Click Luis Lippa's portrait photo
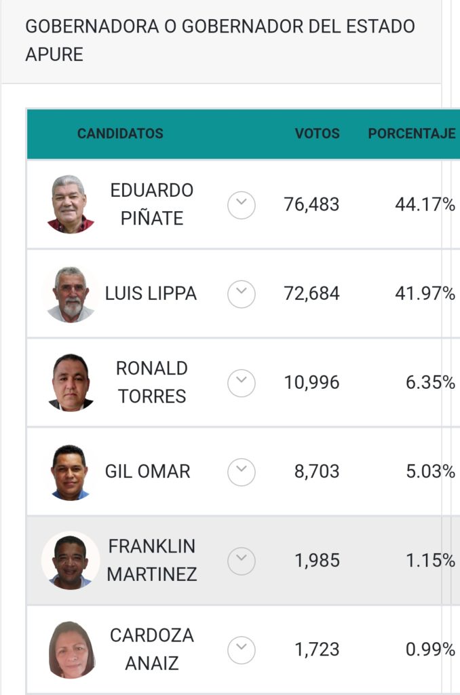 [71, 294]
